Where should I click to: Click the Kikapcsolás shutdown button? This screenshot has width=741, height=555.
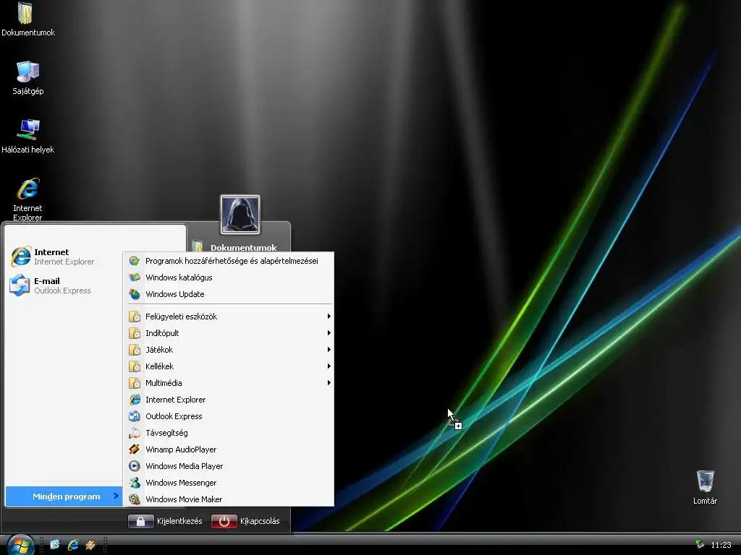[246, 521]
